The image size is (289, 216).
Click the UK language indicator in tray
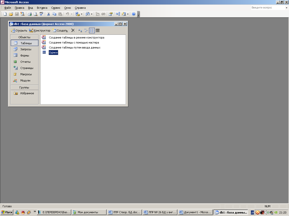click(252, 212)
